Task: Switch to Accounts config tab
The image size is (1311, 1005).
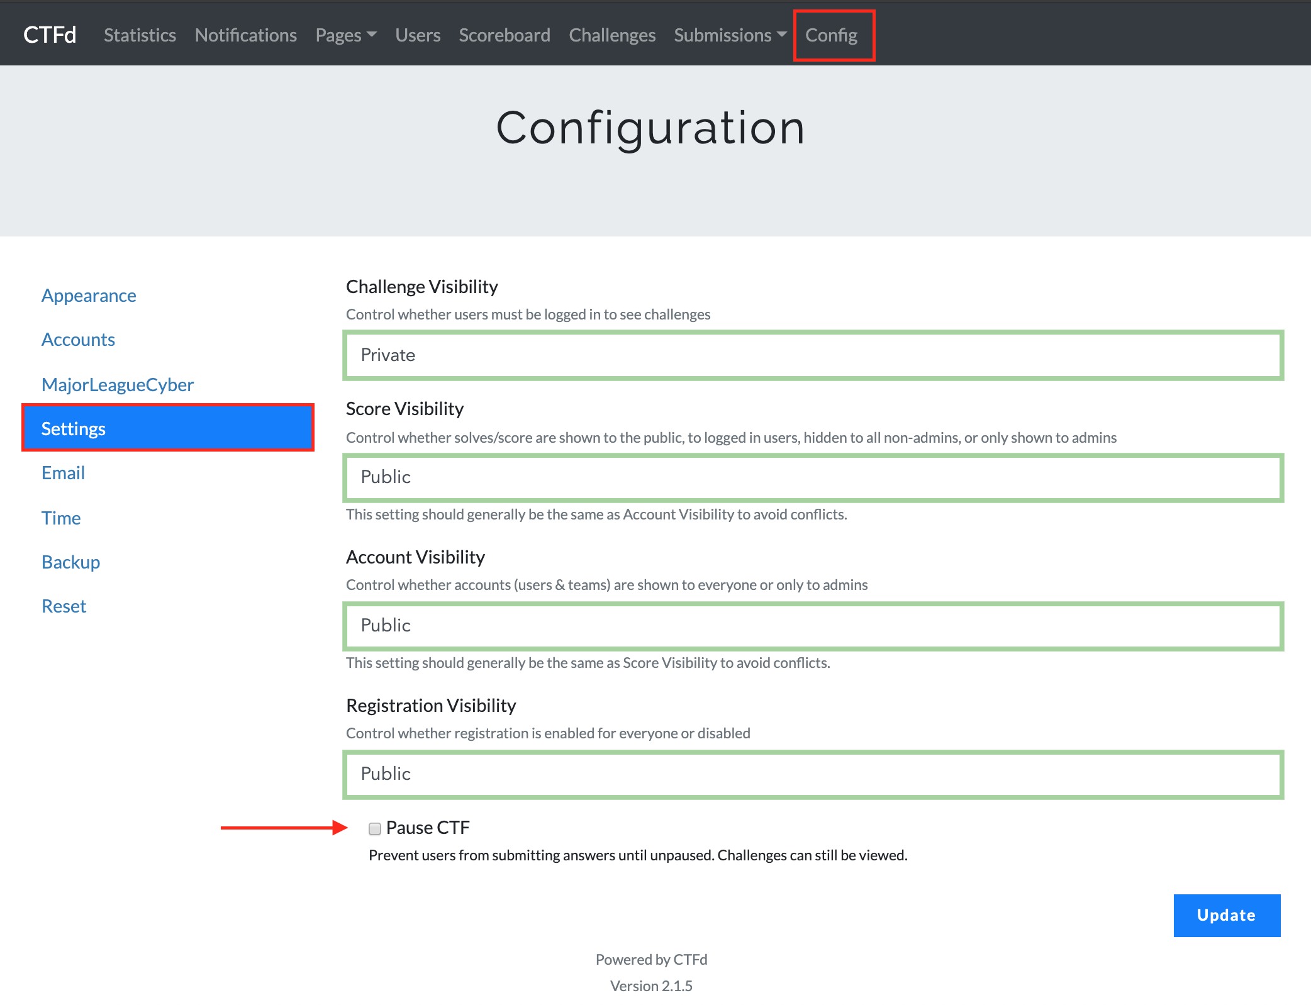Action: (x=78, y=340)
